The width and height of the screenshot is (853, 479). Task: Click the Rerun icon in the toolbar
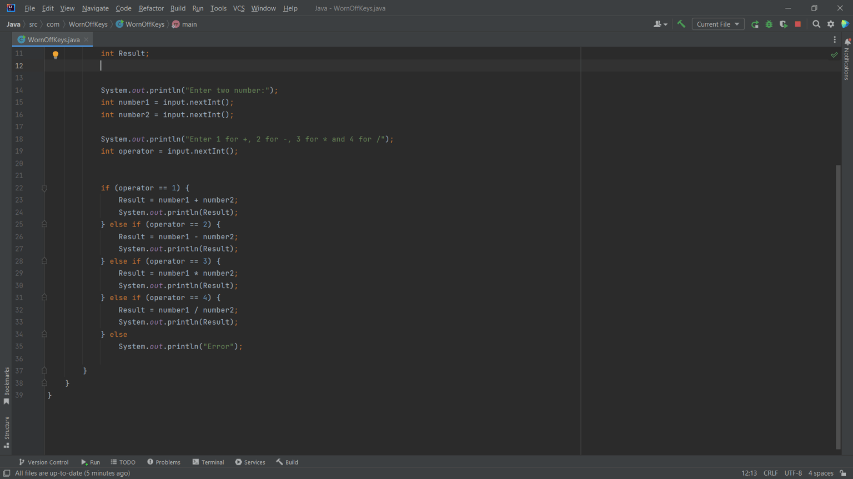[755, 24]
